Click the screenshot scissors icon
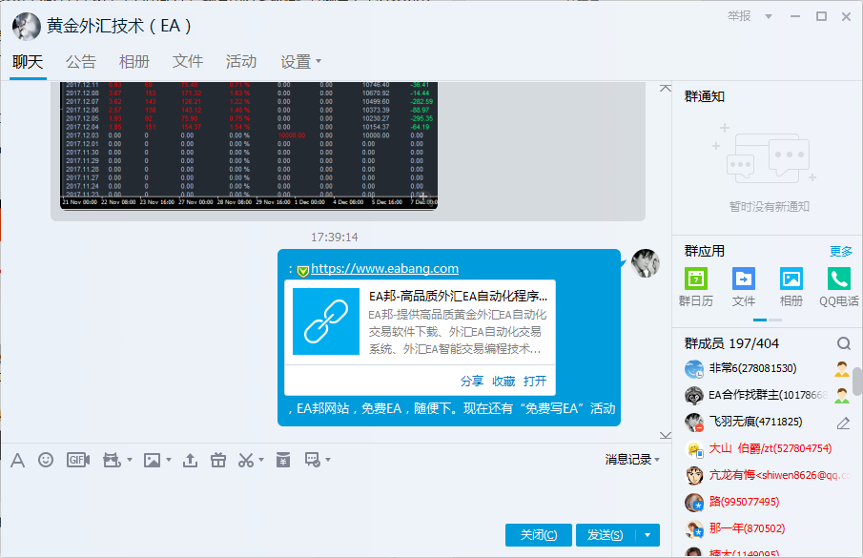Viewport: 863px width, 558px height. pos(246,460)
